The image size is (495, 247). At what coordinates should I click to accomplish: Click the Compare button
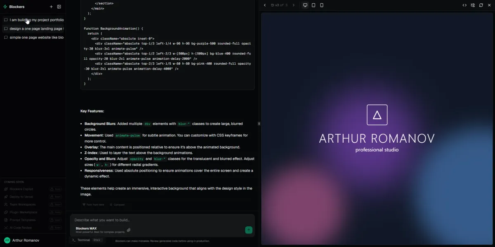click(x=117, y=205)
